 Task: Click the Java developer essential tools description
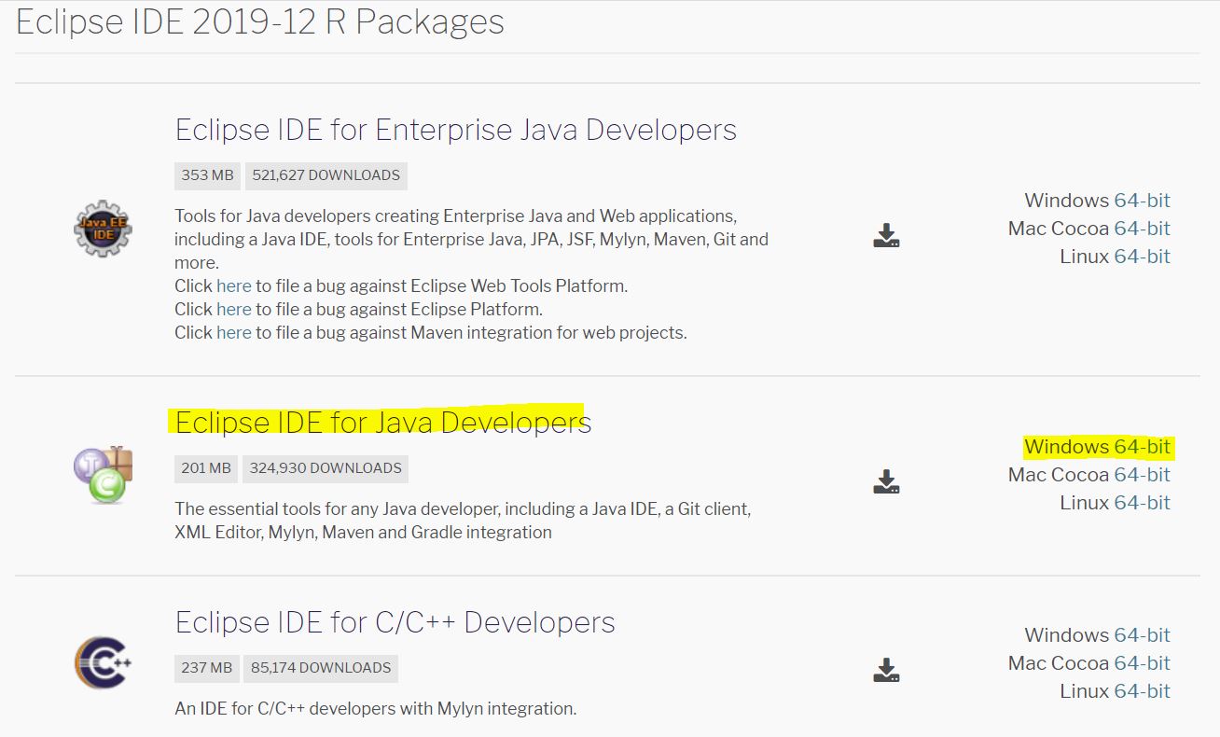tap(463, 521)
